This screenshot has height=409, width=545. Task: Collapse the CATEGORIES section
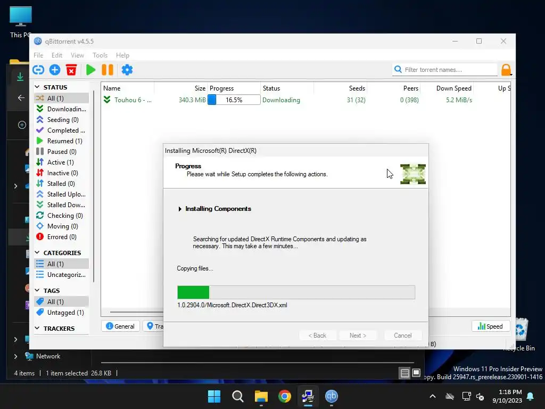point(37,252)
